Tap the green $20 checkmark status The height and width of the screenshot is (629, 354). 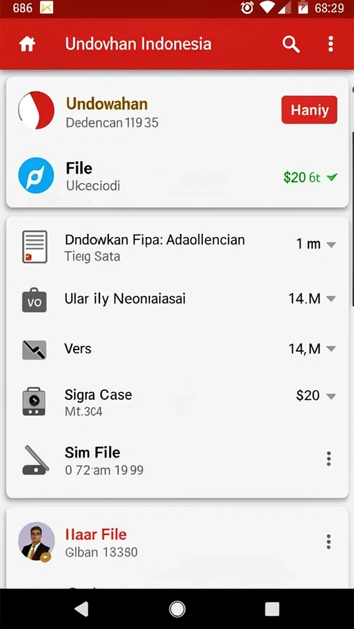310,177
